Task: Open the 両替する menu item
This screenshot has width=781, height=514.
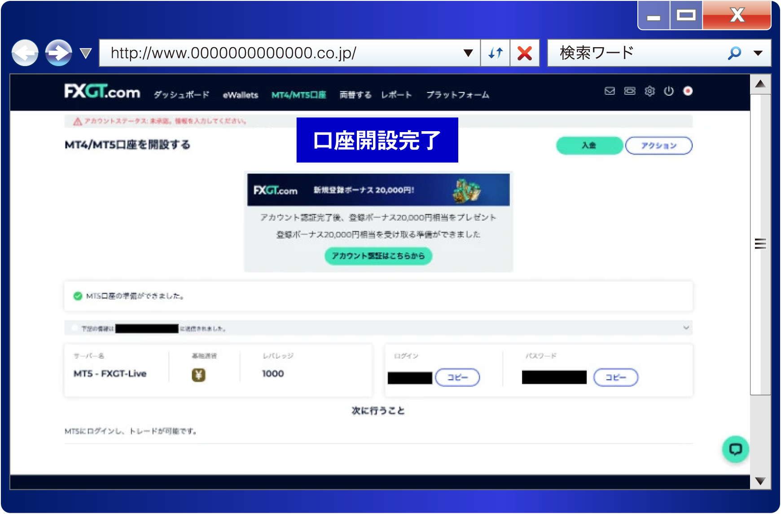Action: pyautogui.click(x=355, y=95)
